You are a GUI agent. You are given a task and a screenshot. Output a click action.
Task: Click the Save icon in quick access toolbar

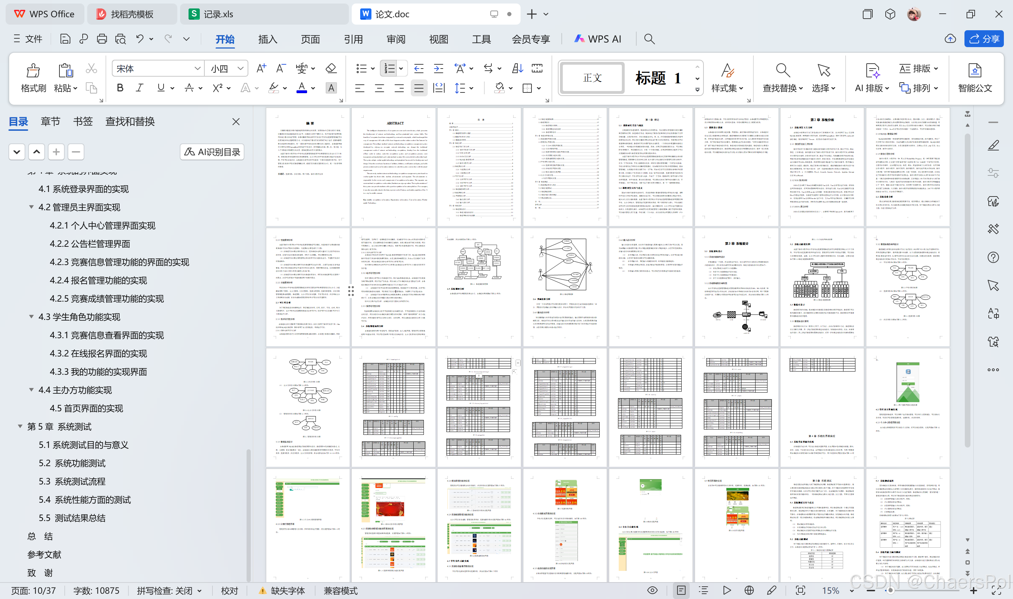(x=65, y=39)
